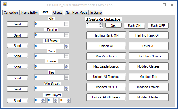Disable prestige with Flash OFF
Image resolution: width=178 pixels, height=109 pixels.
coord(158,26)
